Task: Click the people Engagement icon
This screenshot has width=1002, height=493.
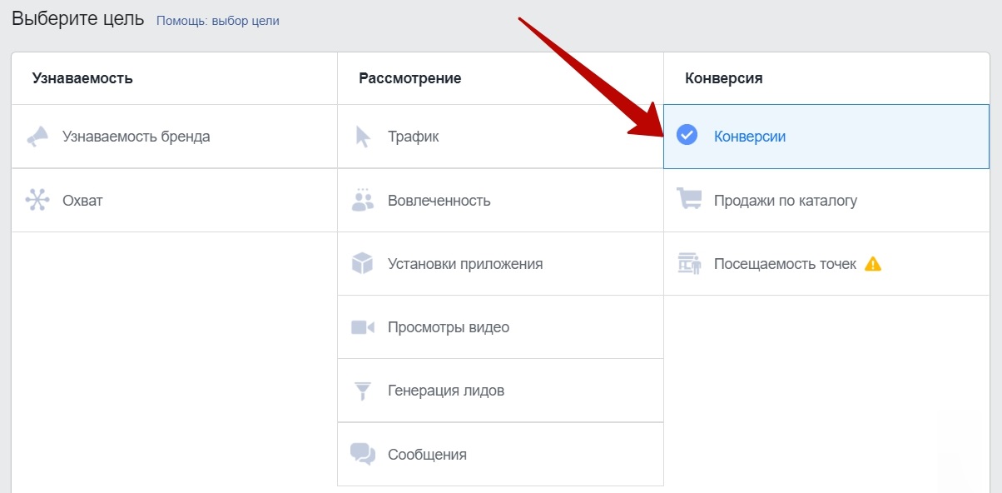Action: click(363, 200)
